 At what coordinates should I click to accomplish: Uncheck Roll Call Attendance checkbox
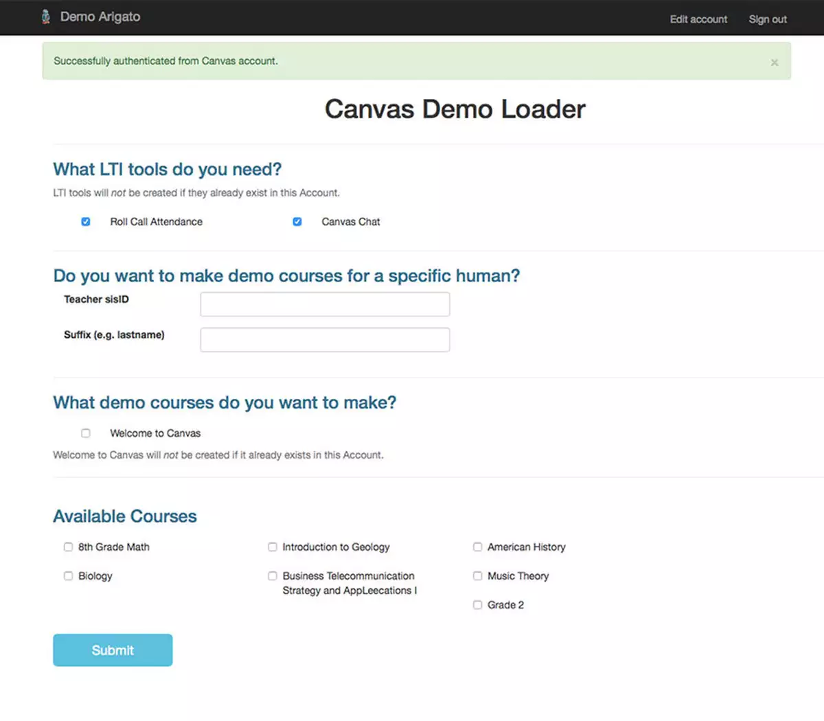pos(86,222)
